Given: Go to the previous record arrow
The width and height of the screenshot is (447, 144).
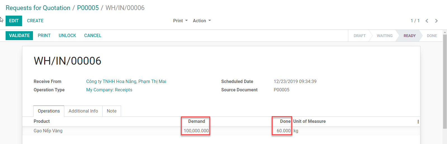Looking at the screenshot, I should (x=427, y=21).
